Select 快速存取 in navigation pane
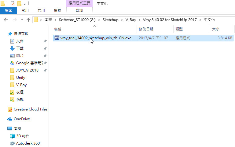The width and height of the screenshot is (235, 147). 21,34
